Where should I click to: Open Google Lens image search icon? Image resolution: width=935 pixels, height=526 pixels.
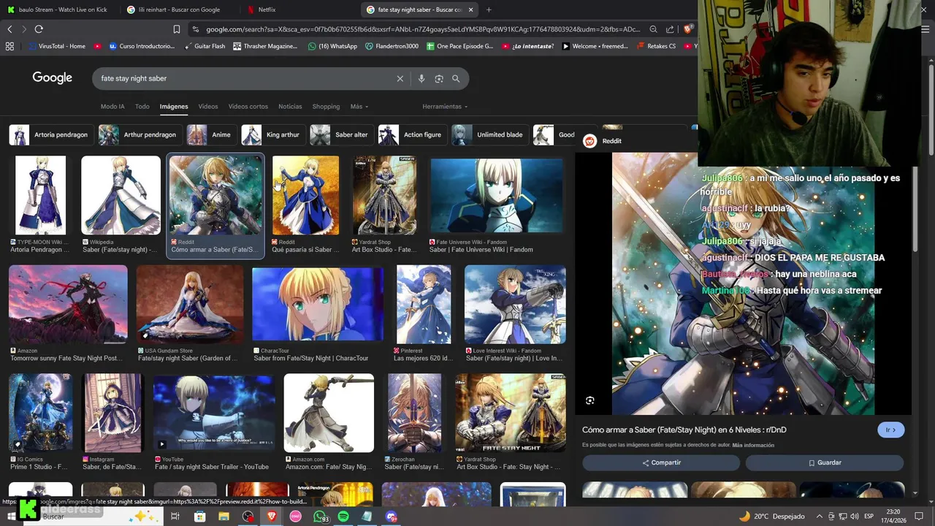click(439, 78)
